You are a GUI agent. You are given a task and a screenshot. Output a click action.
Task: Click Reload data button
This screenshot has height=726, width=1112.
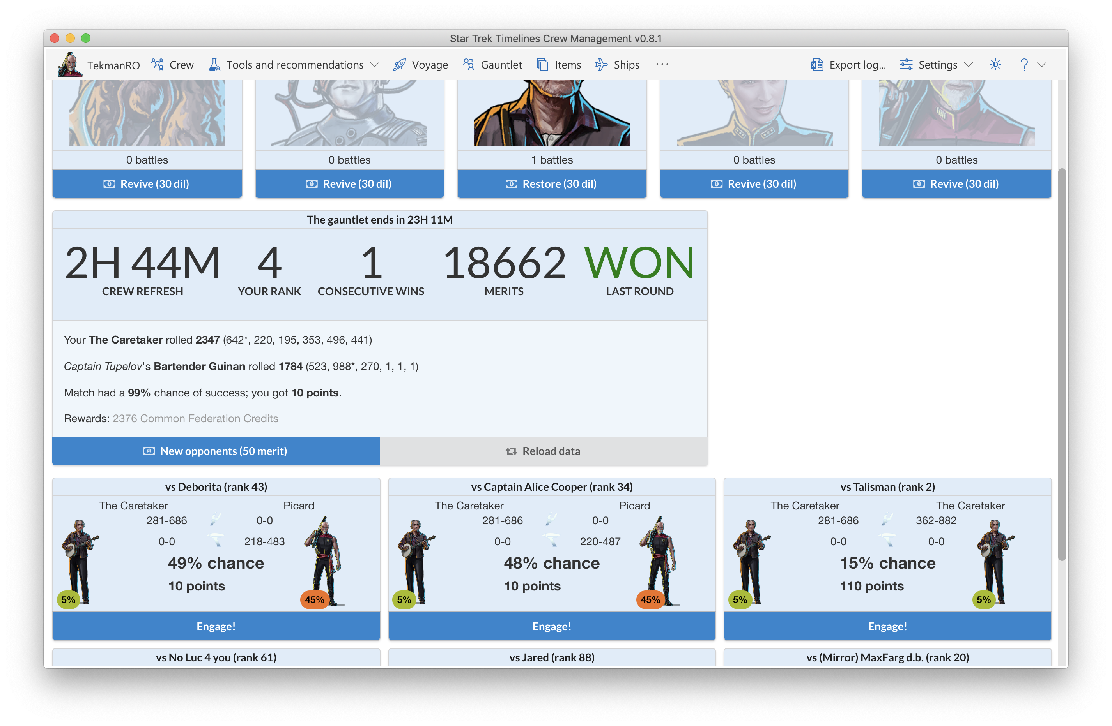(x=544, y=451)
